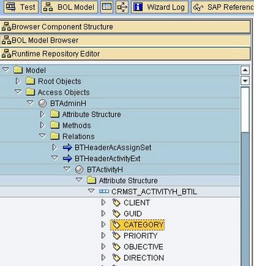Expand the CATEGORY attribute
This screenshot has width=254, height=266.
click(103, 225)
